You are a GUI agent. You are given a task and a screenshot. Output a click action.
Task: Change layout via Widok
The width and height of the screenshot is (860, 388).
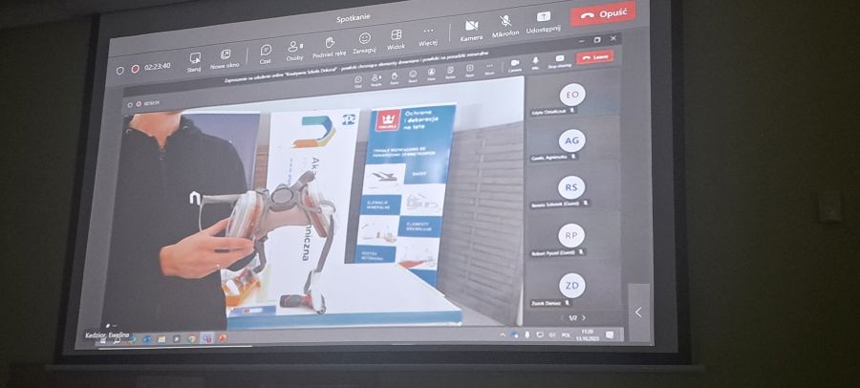[x=396, y=39]
